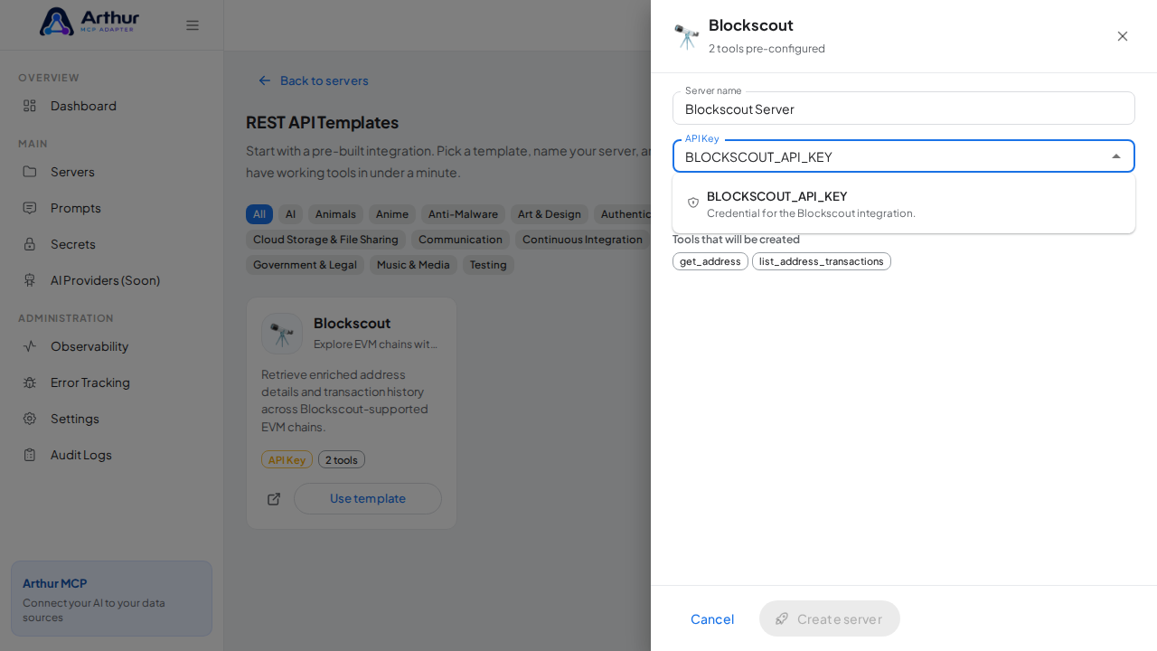
Task: Open the Secrets lock icon entry
Action: point(30,244)
